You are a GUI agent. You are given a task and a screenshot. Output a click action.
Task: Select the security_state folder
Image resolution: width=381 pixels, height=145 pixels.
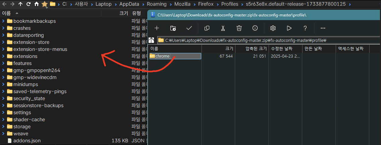point(29,98)
